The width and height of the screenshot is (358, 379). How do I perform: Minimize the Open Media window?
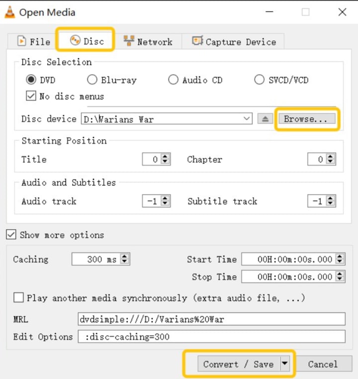click(x=269, y=12)
